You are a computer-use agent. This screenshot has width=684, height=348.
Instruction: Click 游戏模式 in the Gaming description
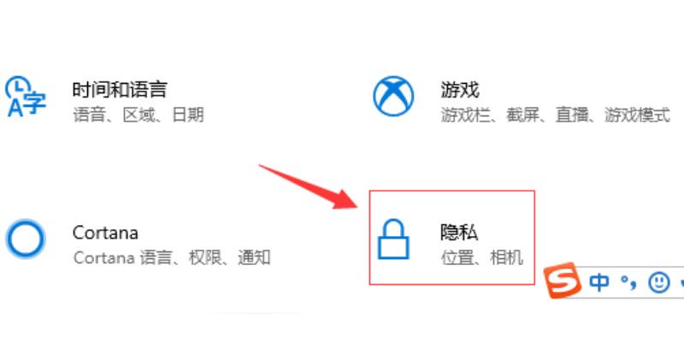coord(637,115)
